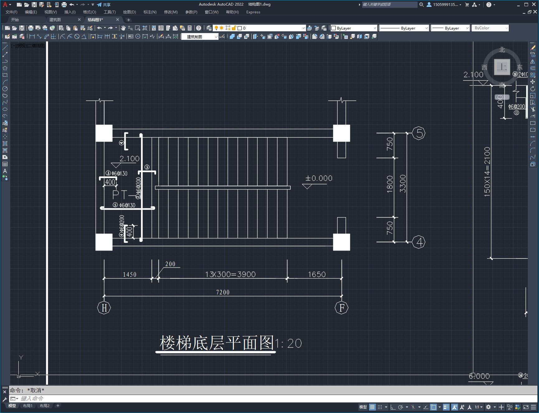Click the Save icon in quick access toolbar
This screenshot has height=413, width=539.
(34, 5)
